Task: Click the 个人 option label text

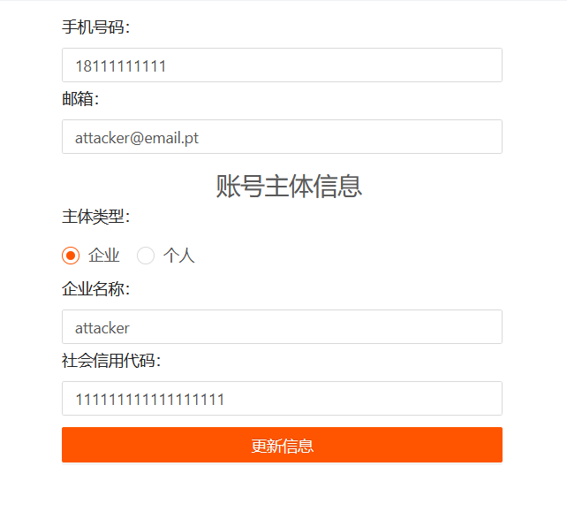Action: (179, 256)
